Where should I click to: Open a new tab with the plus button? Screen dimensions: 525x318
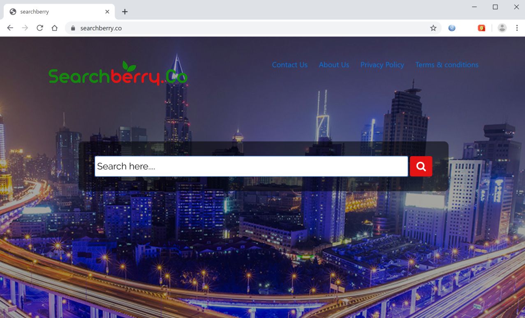(x=125, y=12)
